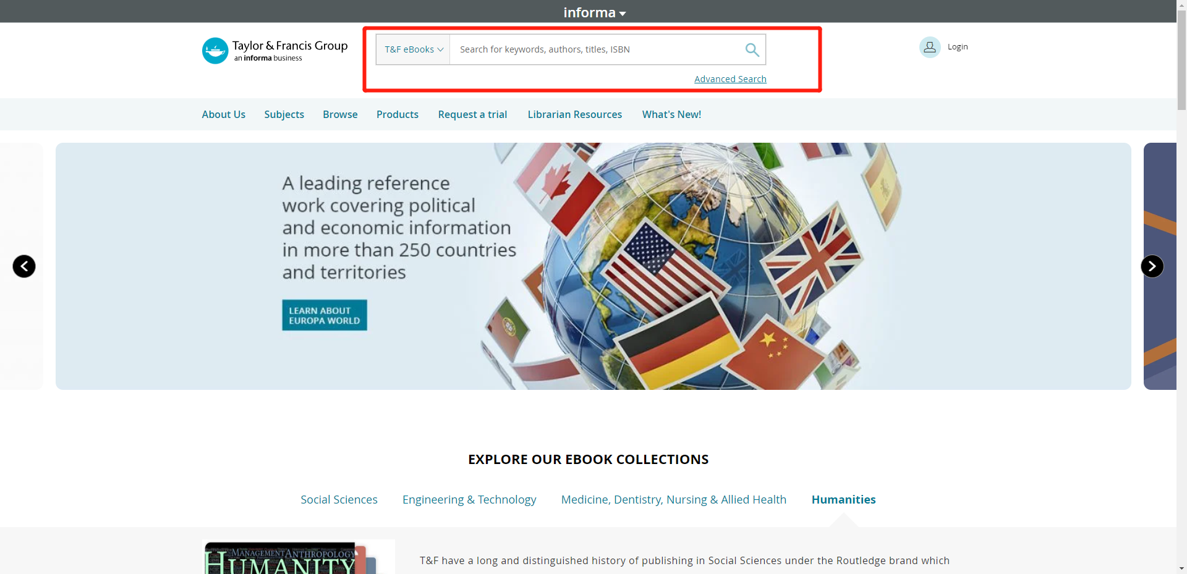
Task: Open the Products menu
Action: point(398,114)
